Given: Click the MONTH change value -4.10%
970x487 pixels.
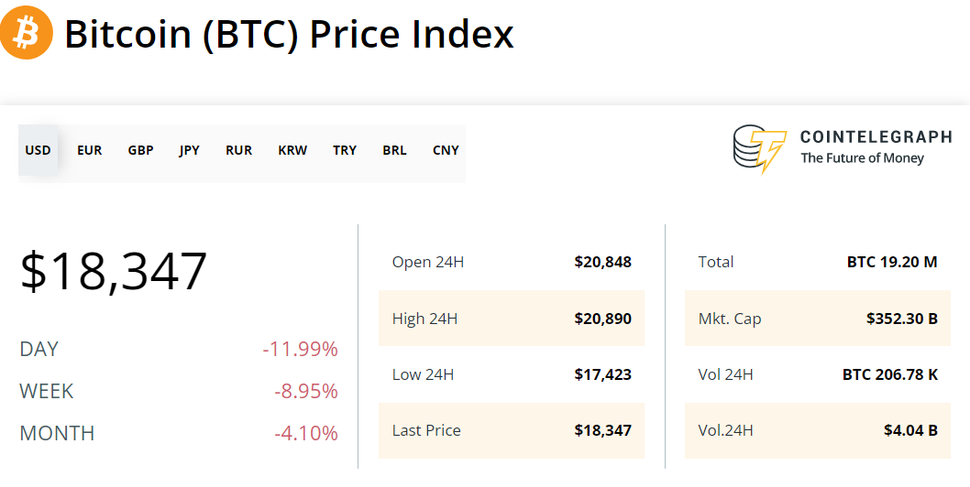Looking at the screenshot, I should click(305, 433).
